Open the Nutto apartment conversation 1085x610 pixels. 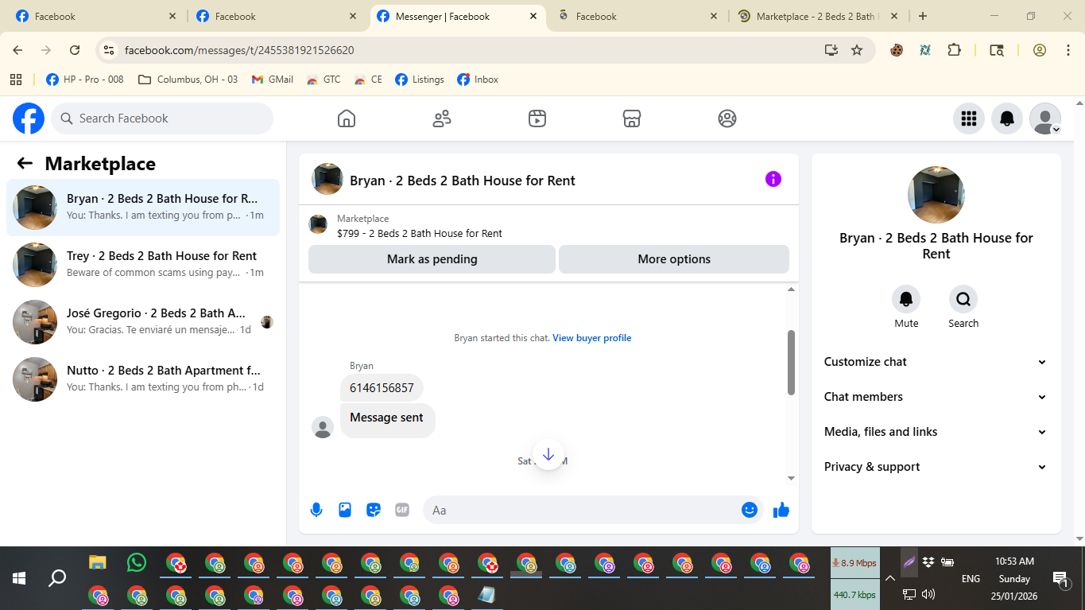click(143, 379)
